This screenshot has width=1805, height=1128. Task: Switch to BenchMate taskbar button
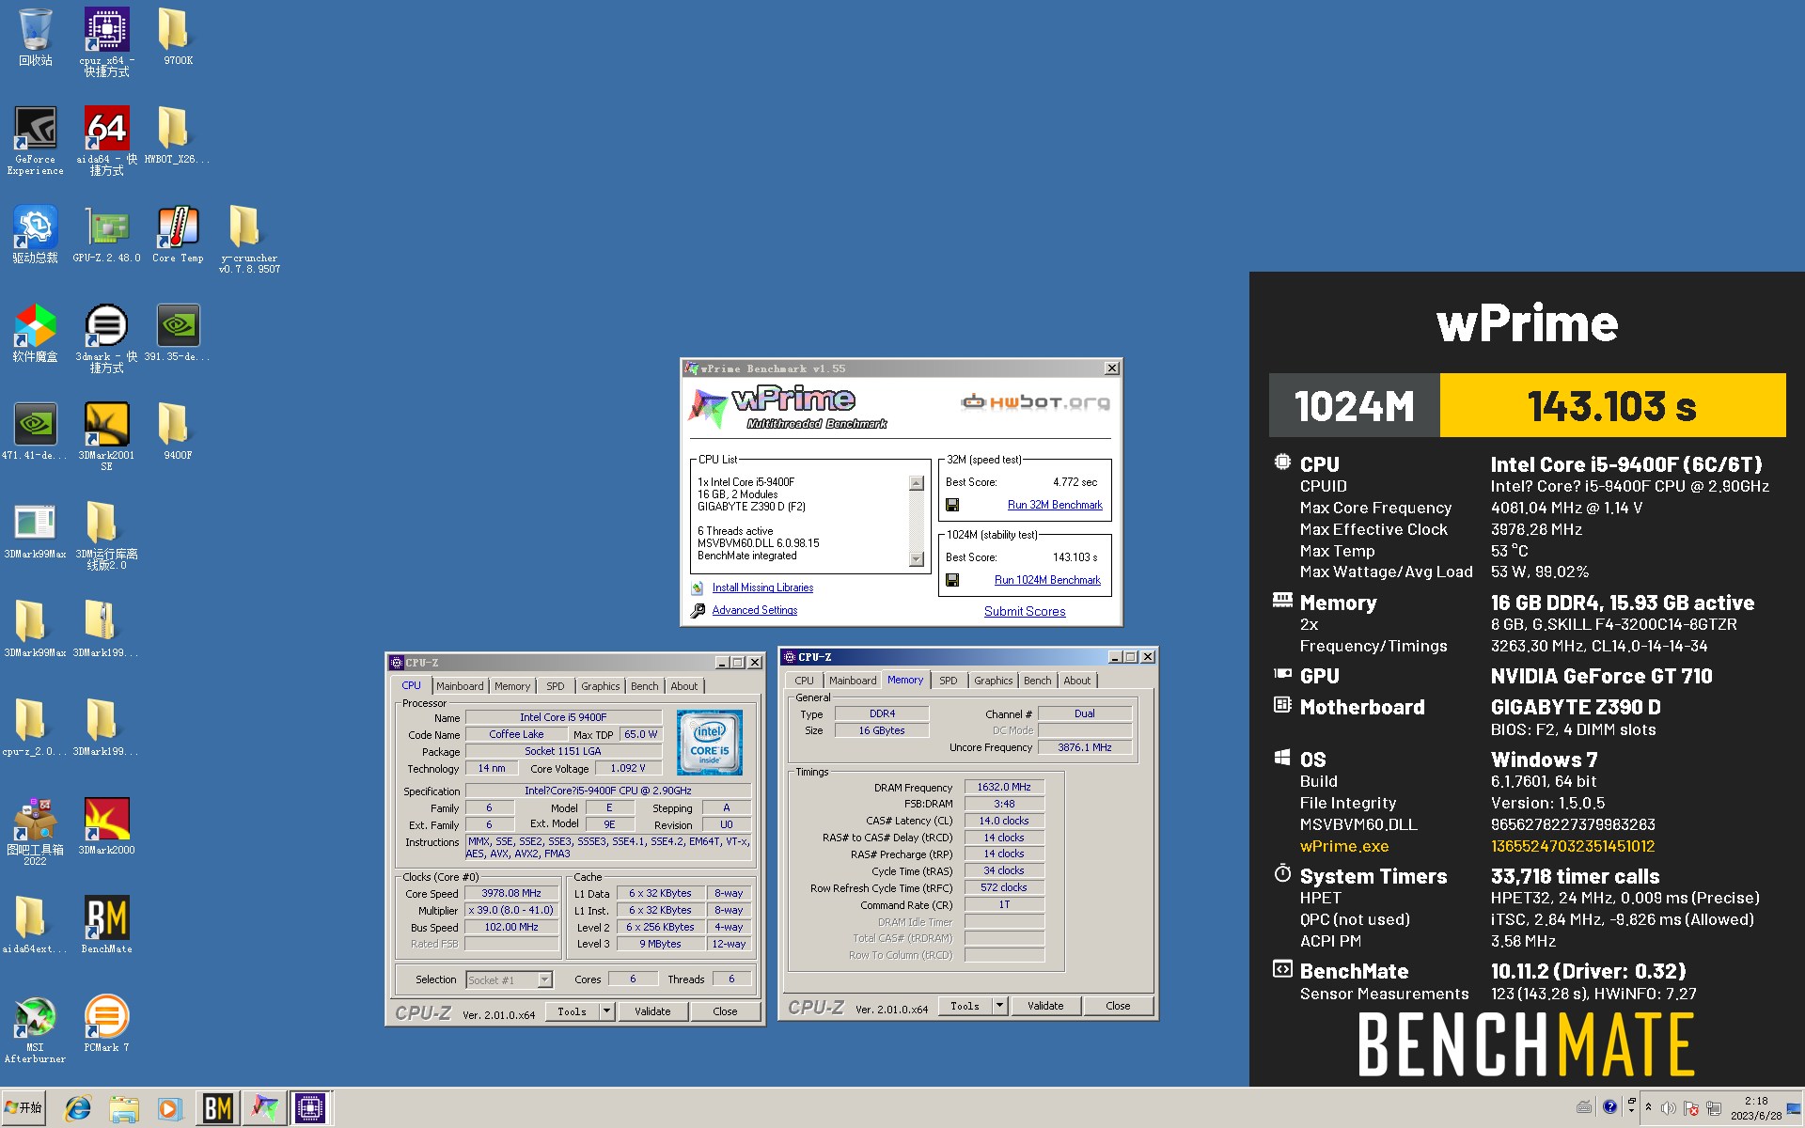coord(218,1109)
